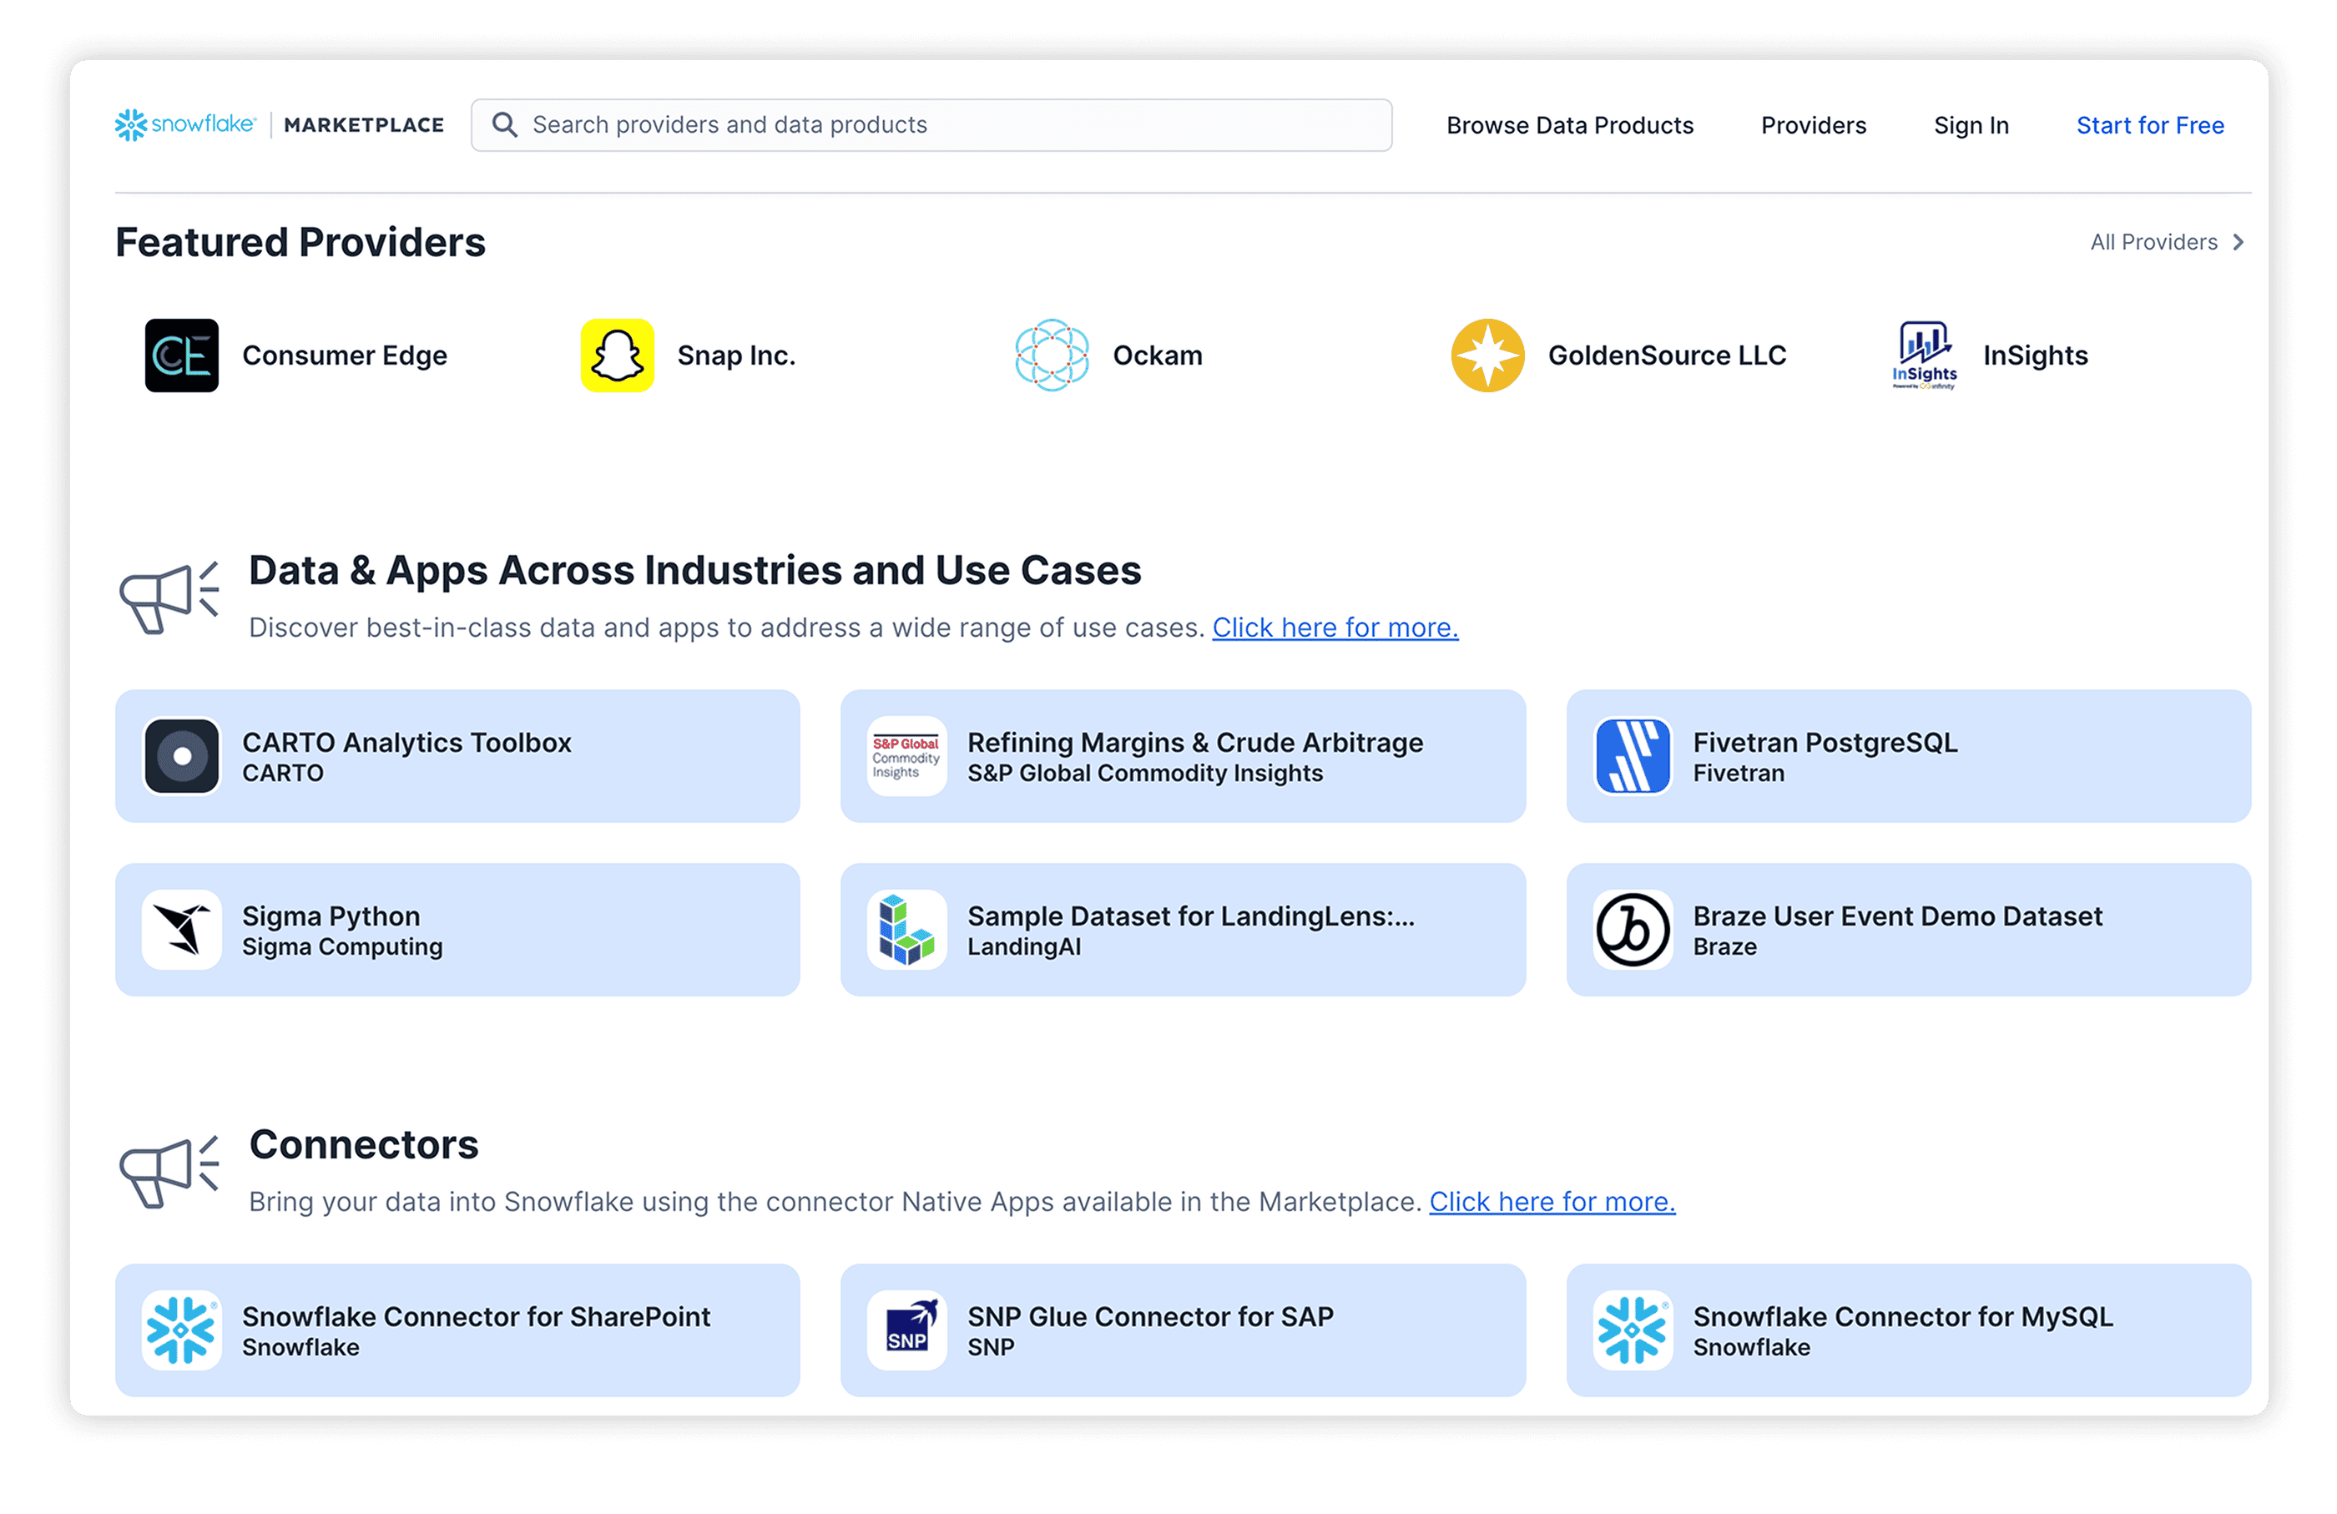Image resolution: width=2337 pixels, height=1514 pixels.
Task: Click the SNP Glue Connector icon
Action: [906, 1330]
